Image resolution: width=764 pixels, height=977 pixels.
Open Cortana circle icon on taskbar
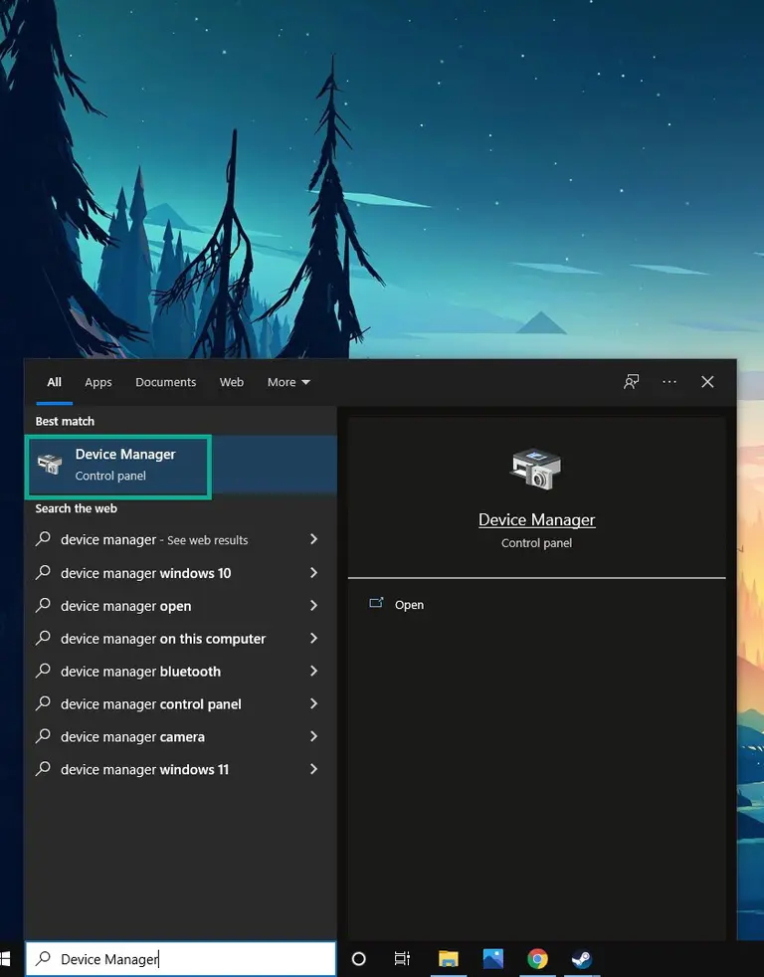click(x=359, y=959)
